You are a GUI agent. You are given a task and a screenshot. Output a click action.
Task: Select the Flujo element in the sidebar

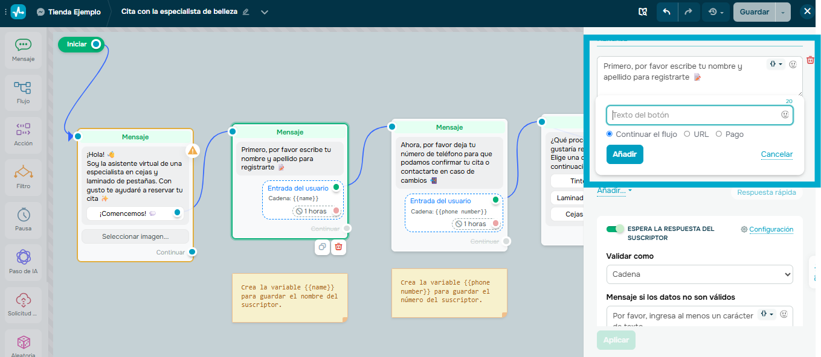pos(24,93)
